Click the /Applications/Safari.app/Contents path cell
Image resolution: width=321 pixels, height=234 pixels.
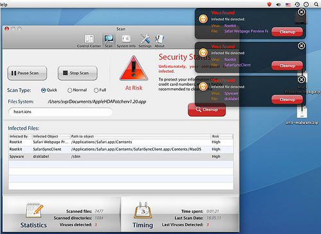[x=101, y=142]
